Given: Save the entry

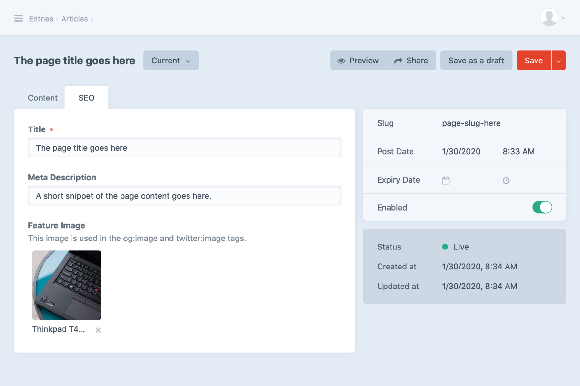Looking at the screenshot, I should [533, 60].
